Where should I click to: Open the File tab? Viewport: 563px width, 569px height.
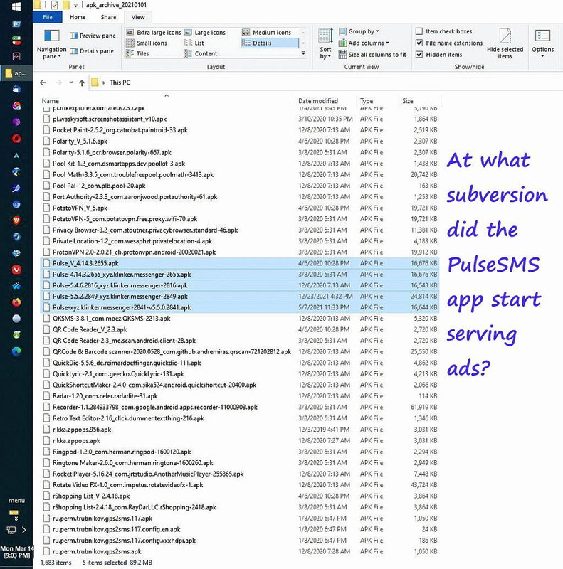pos(48,17)
